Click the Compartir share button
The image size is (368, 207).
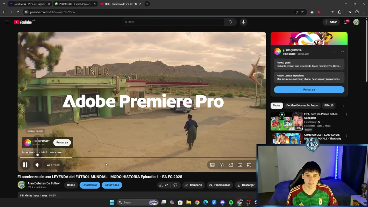point(193,185)
